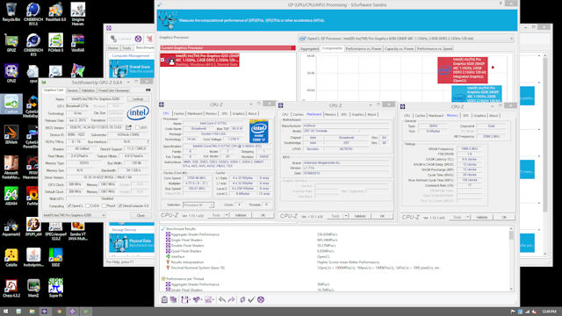
Task: Open Windows Start button on taskbar
Action: click(x=6, y=312)
